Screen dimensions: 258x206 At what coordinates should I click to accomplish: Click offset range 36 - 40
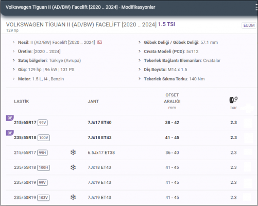point(172,152)
